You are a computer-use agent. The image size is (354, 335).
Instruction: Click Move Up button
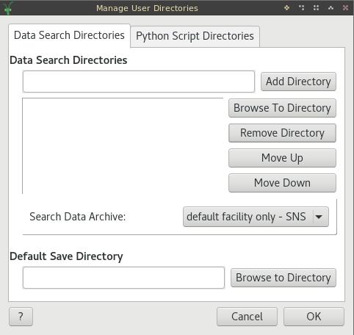click(282, 158)
